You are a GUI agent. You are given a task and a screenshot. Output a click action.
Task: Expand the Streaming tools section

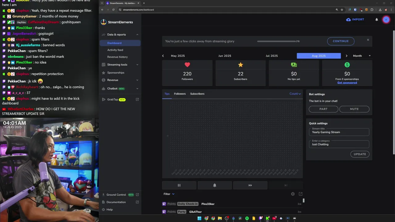pyautogui.click(x=120, y=65)
